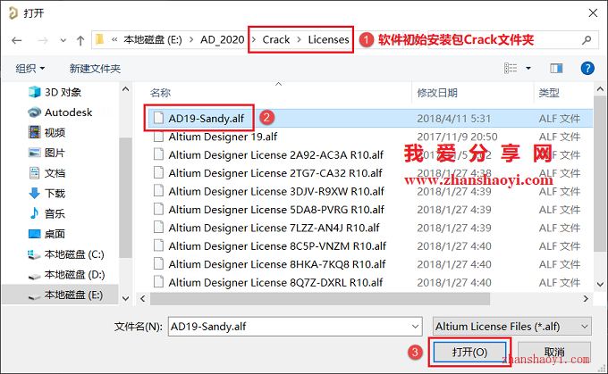Screen dimensions: 608x374
Task: Open 下载 folder in sidebar
Action: [x=46, y=193]
